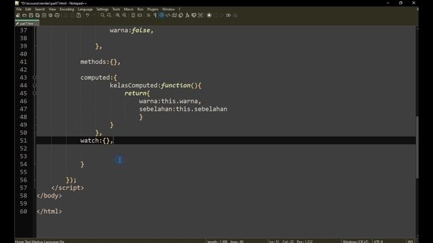Open Folder as Workspace toolbar icon
This screenshot has width=433, height=243.
click(x=194, y=16)
